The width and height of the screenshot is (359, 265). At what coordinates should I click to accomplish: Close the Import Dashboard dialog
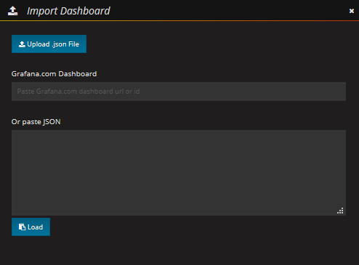352,11
